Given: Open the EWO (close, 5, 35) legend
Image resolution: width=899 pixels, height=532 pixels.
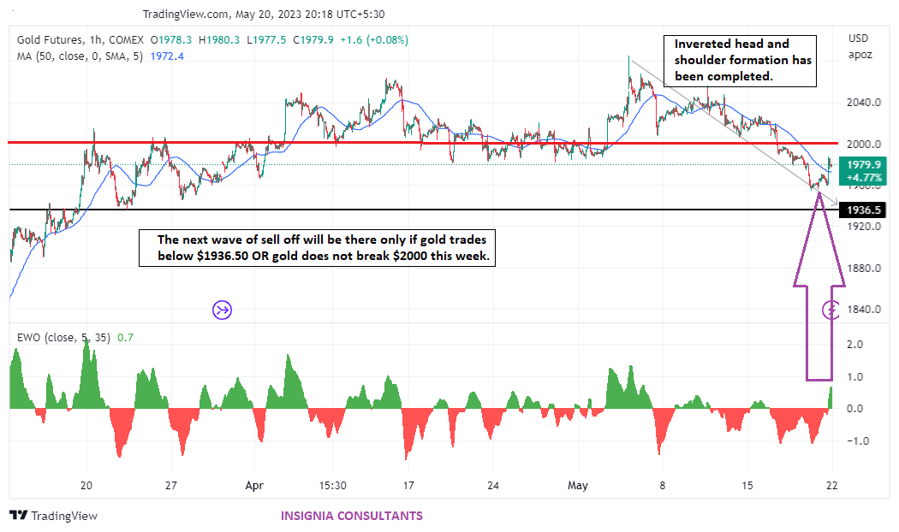Looking at the screenshot, I should (x=64, y=337).
